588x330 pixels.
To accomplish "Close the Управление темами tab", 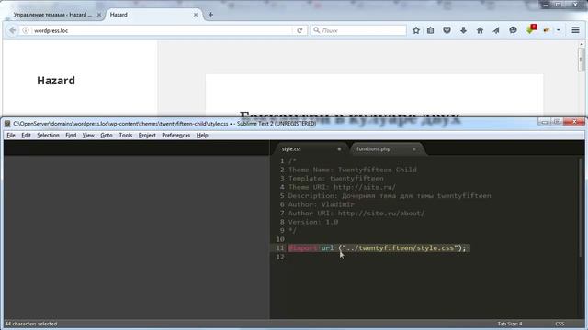I will [99, 15].
